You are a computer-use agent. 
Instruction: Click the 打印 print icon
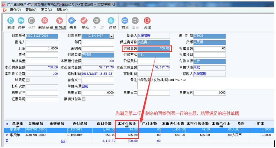click(111, 21)
